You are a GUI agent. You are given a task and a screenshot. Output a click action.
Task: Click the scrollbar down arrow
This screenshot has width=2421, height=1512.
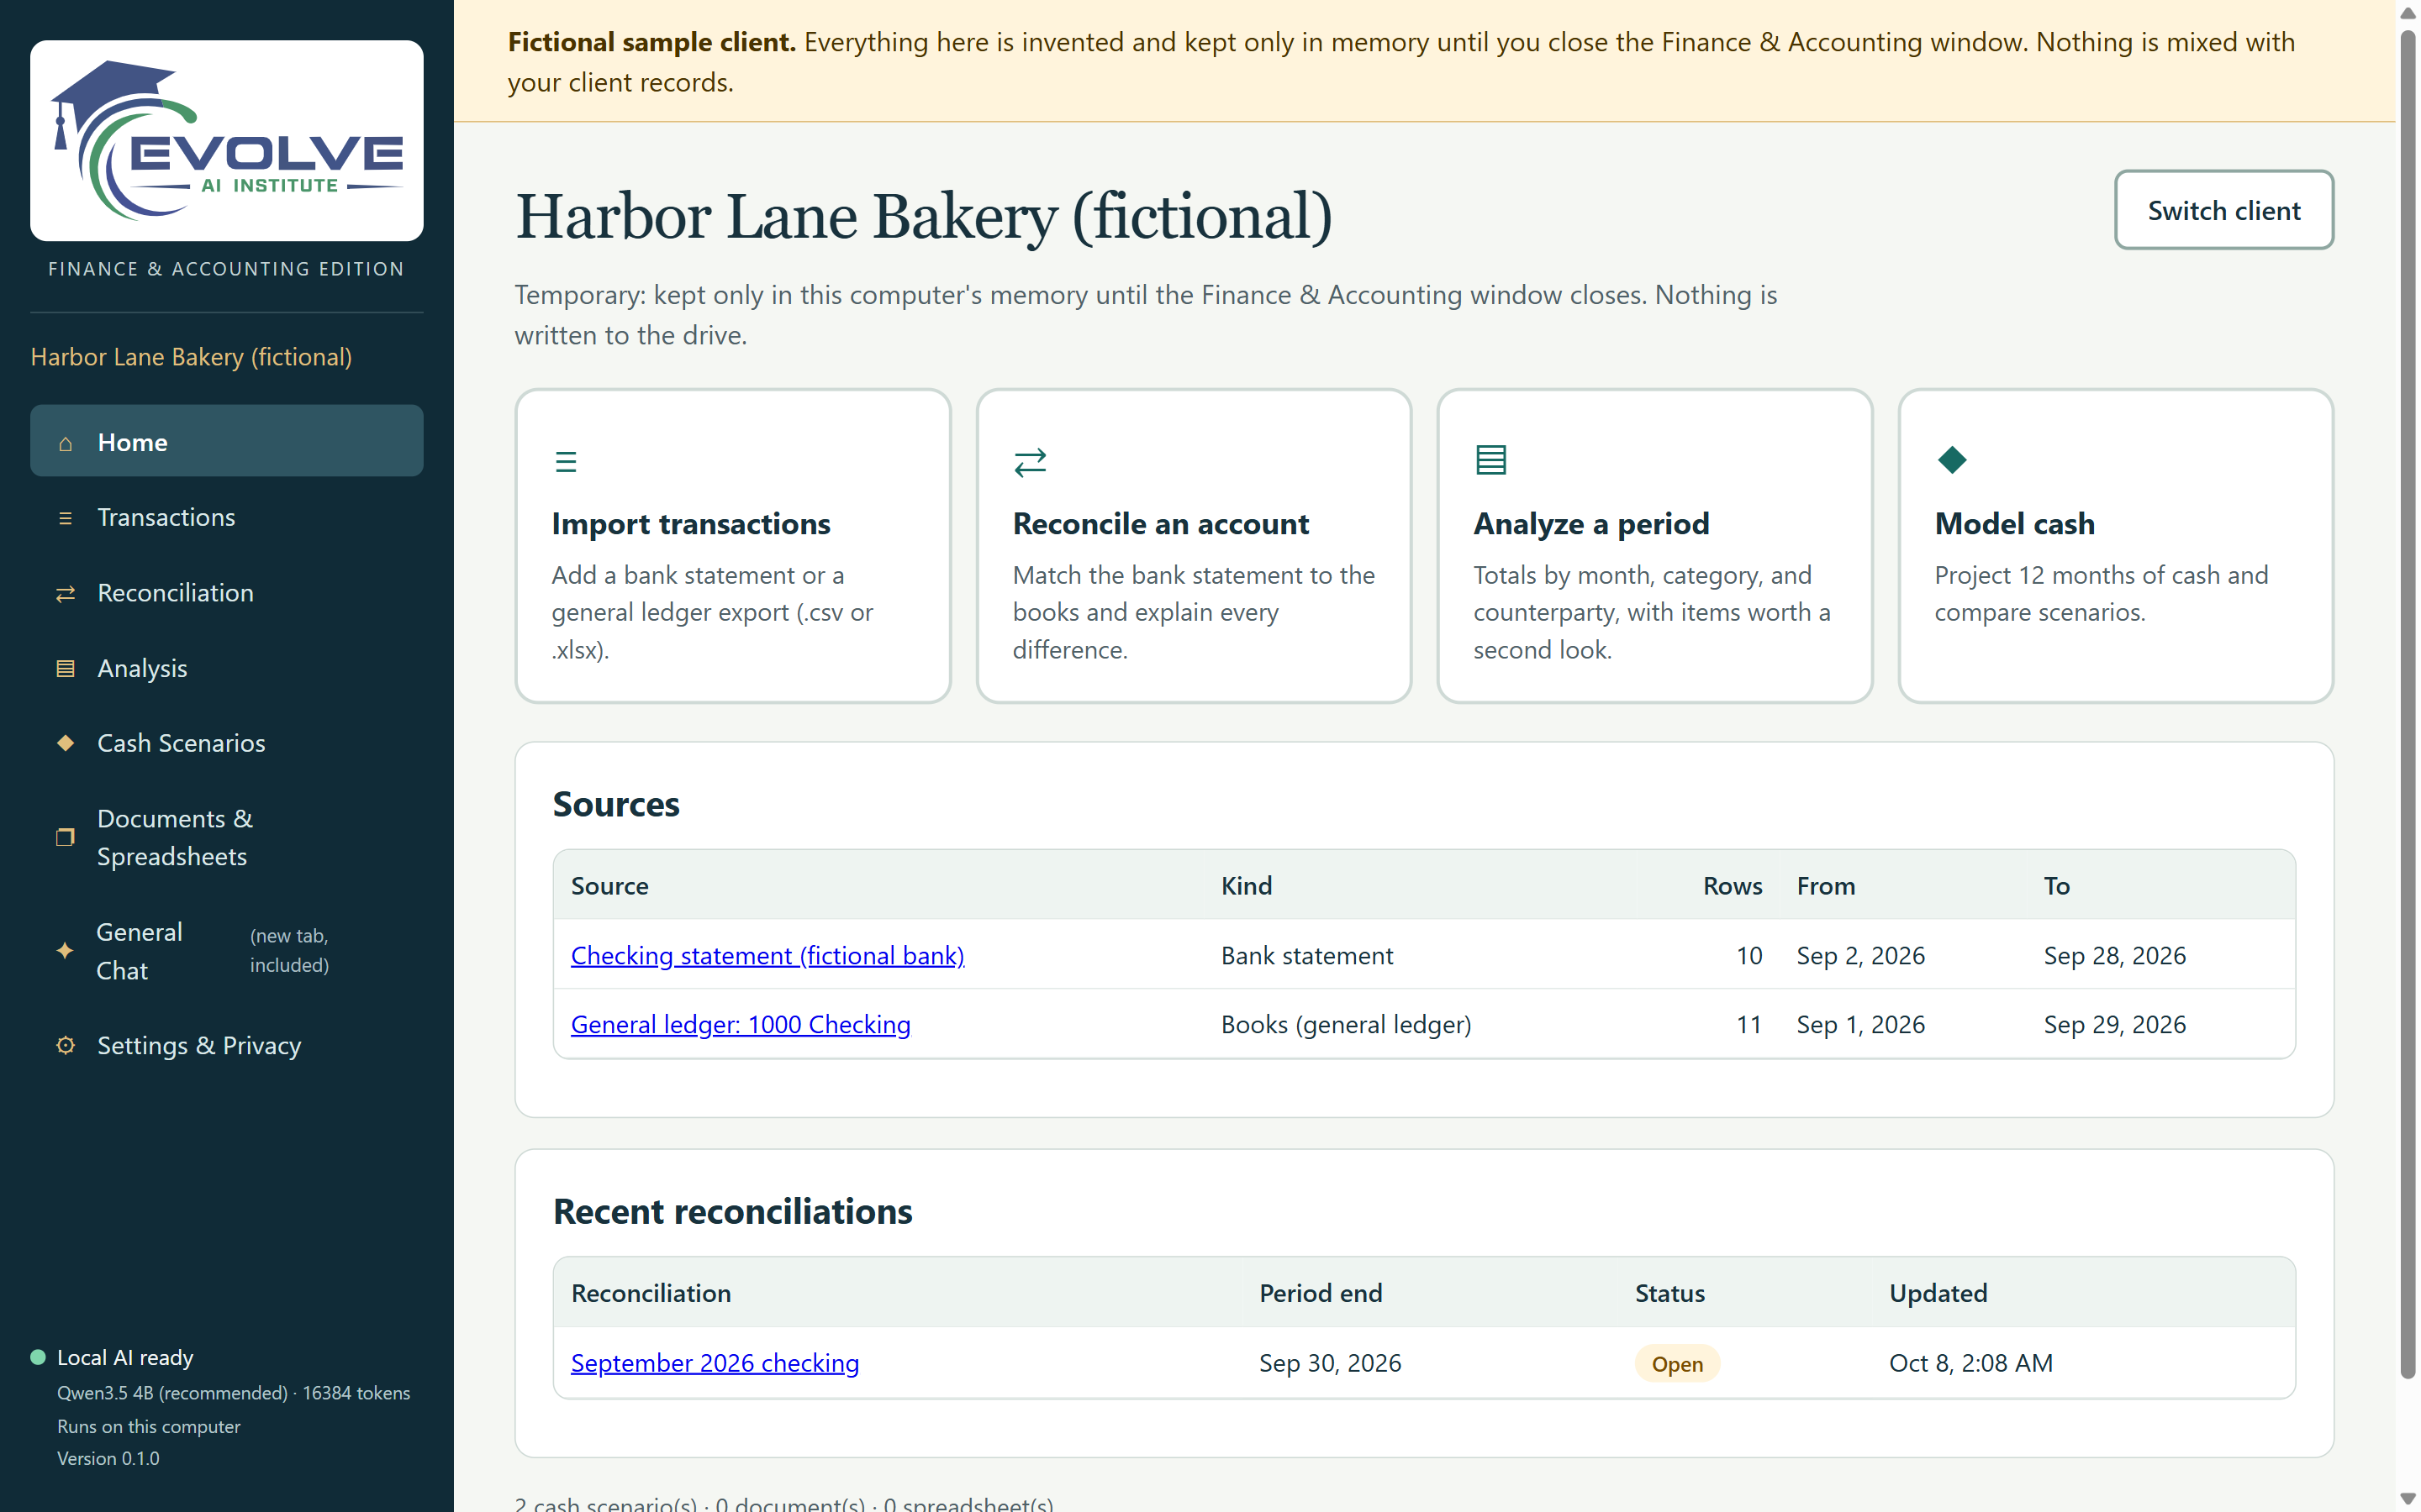[2408, 1498]
